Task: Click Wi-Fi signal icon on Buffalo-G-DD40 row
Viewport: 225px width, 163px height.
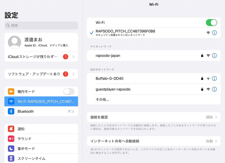Action: coord(208,78)
